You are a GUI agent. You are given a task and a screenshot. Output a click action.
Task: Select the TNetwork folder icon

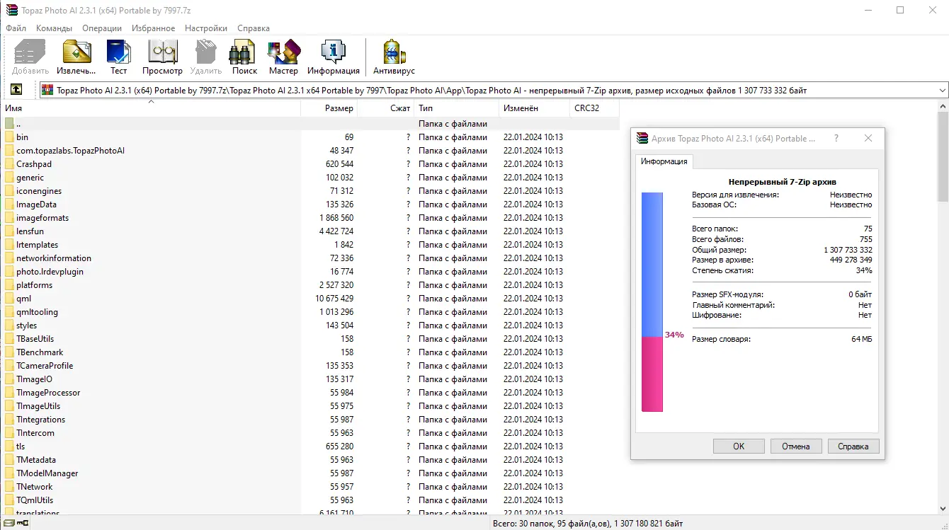pyautogui.click(x=9, y=486)
